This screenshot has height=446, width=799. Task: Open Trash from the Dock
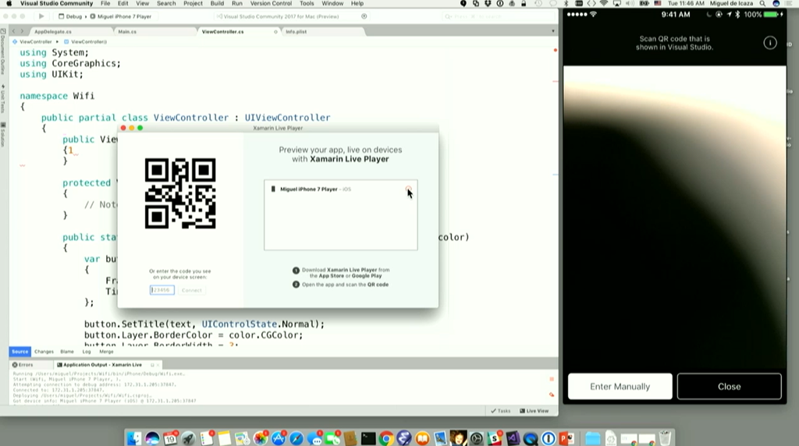pyautogui.click(x=665, y=438)
